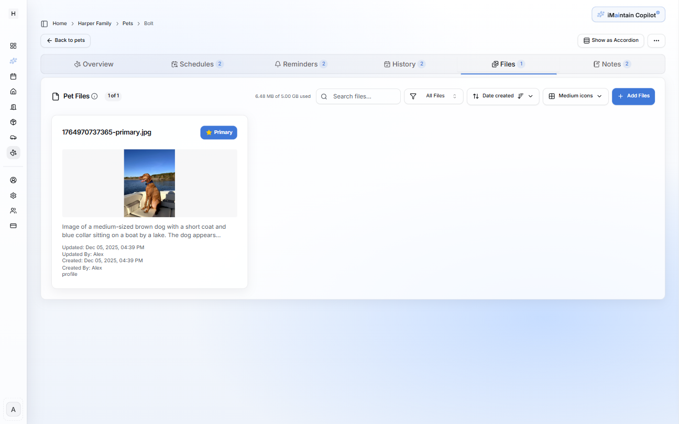Toggle the sidebar panel icon near breadcrumb
The image size is (679, 424).
pyautogui.click(x=45, y=24)
